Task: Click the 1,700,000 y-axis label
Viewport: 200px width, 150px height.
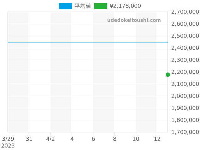Action: [x=185, y=132]
